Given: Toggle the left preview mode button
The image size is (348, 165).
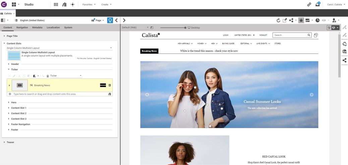Looking at the screenshot, I should tap(329, 28).
